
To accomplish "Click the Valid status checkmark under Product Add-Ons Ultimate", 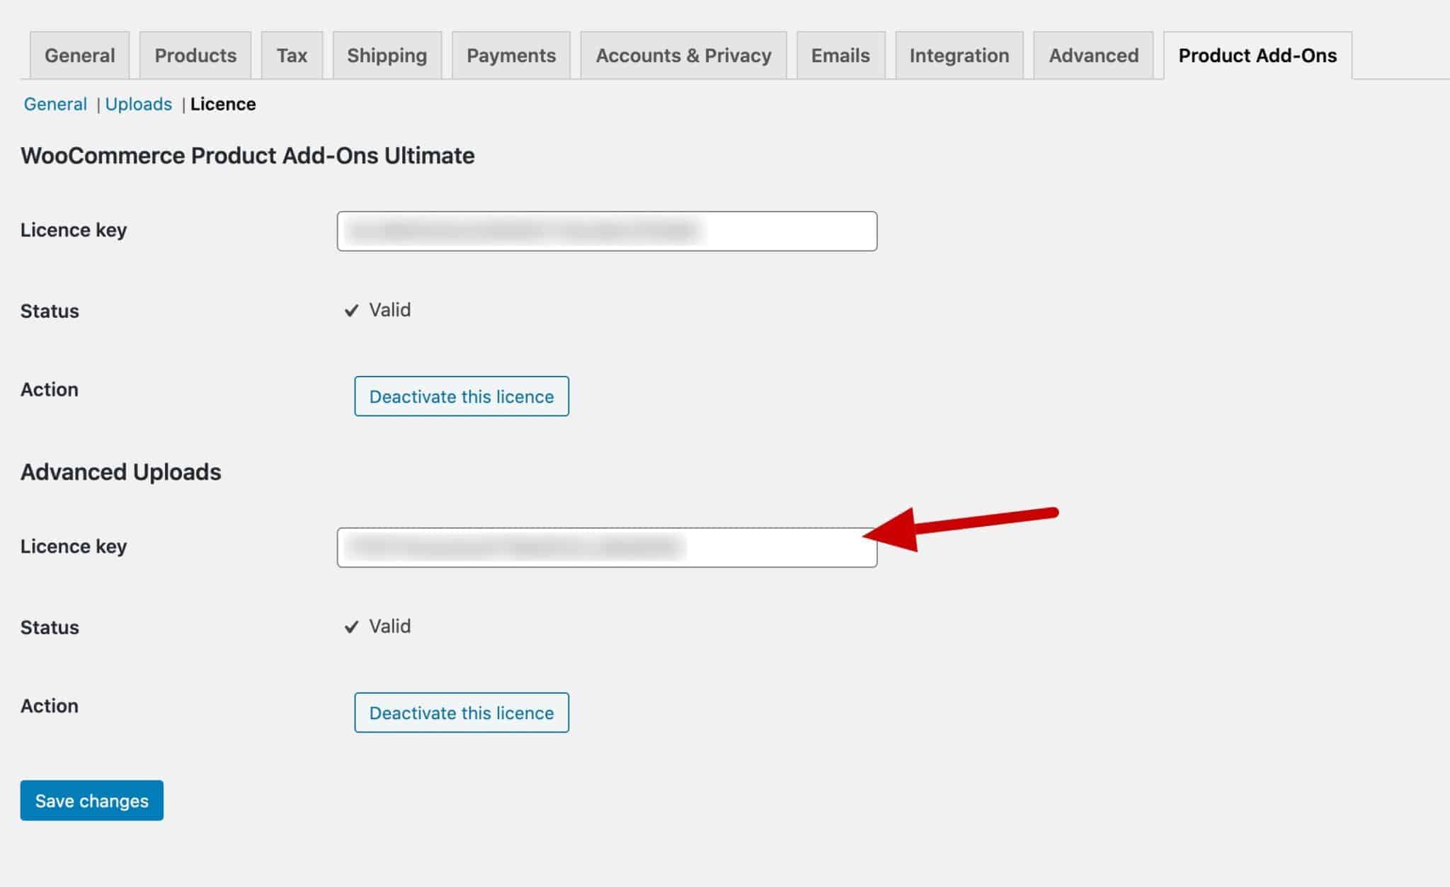I will click(352, 309).
